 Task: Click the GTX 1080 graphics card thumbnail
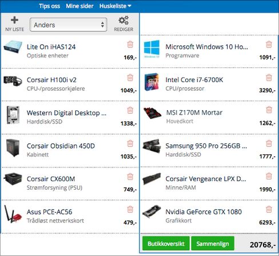[x=152, y=211]
